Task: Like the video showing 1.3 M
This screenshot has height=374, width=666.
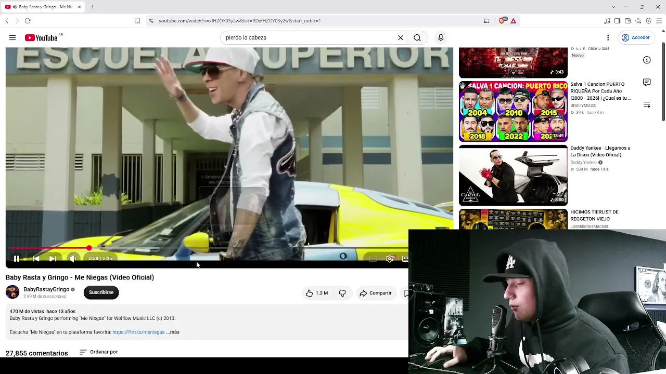Action: tap(317, 293)
